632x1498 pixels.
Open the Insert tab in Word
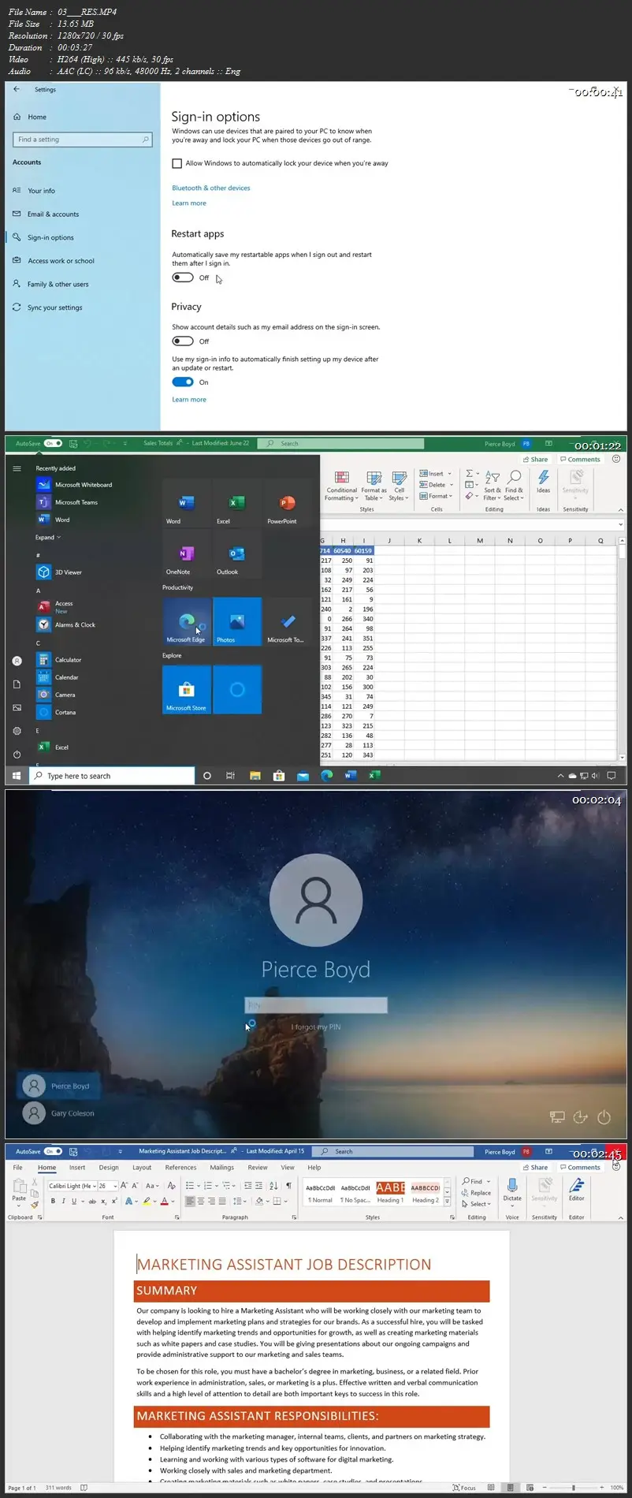pyautogui.click(x=77, y=1168)
